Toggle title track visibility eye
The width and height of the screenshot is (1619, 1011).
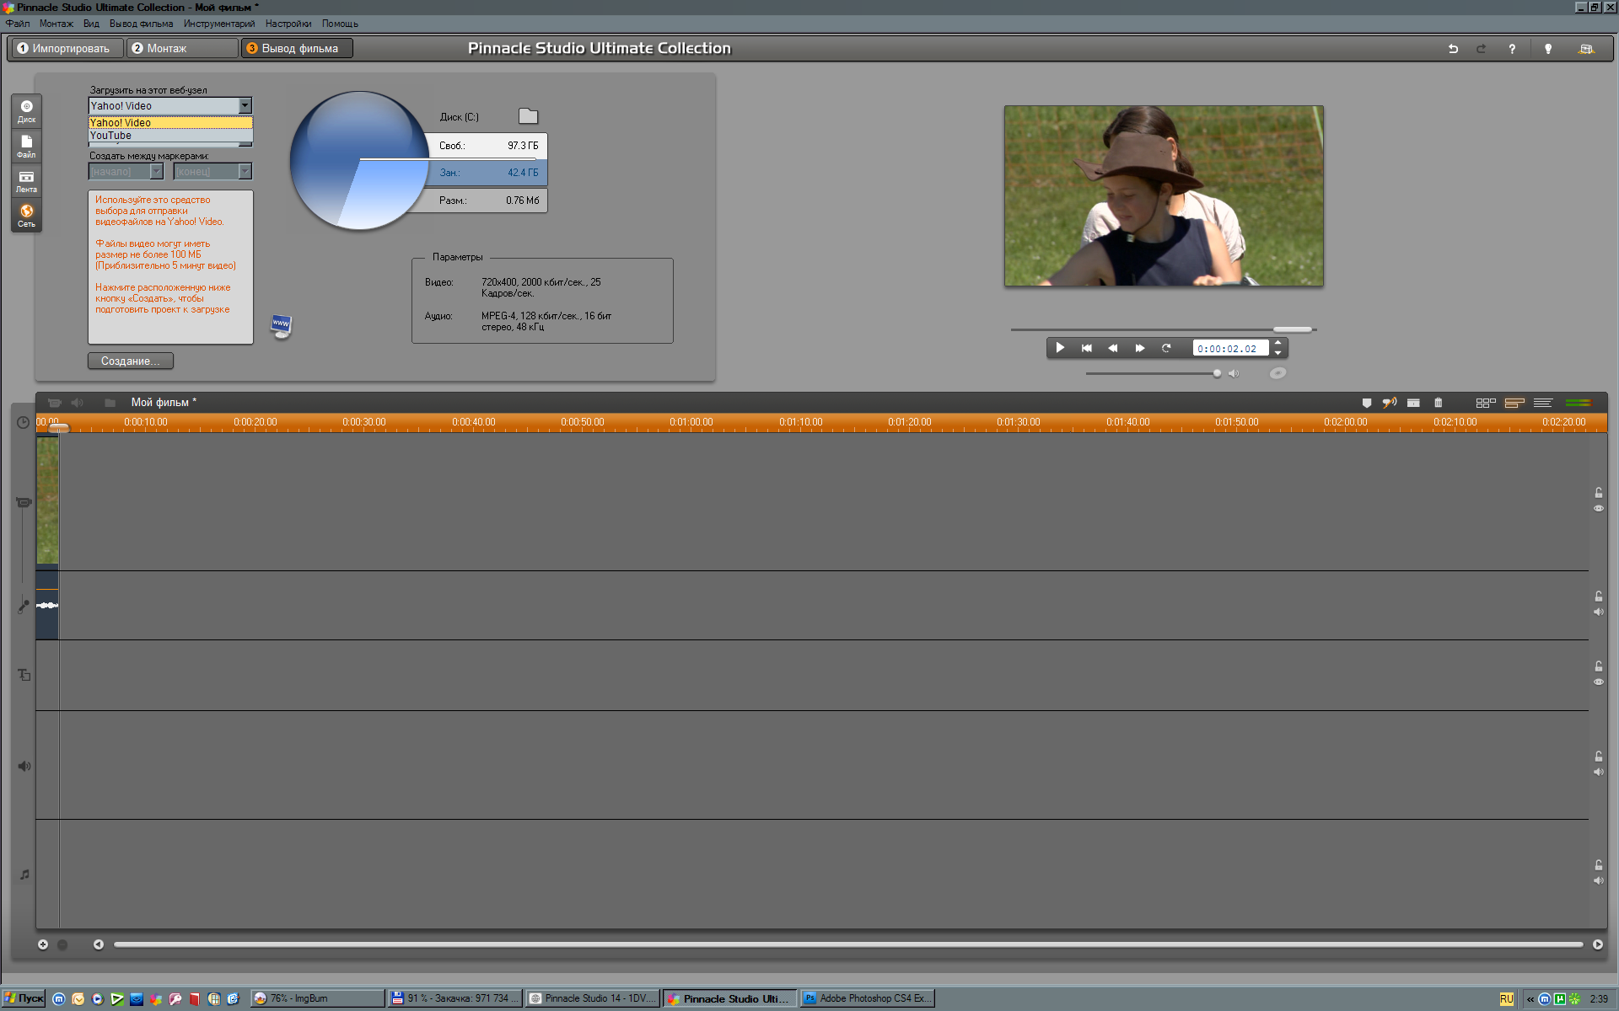pos(1598,682)
